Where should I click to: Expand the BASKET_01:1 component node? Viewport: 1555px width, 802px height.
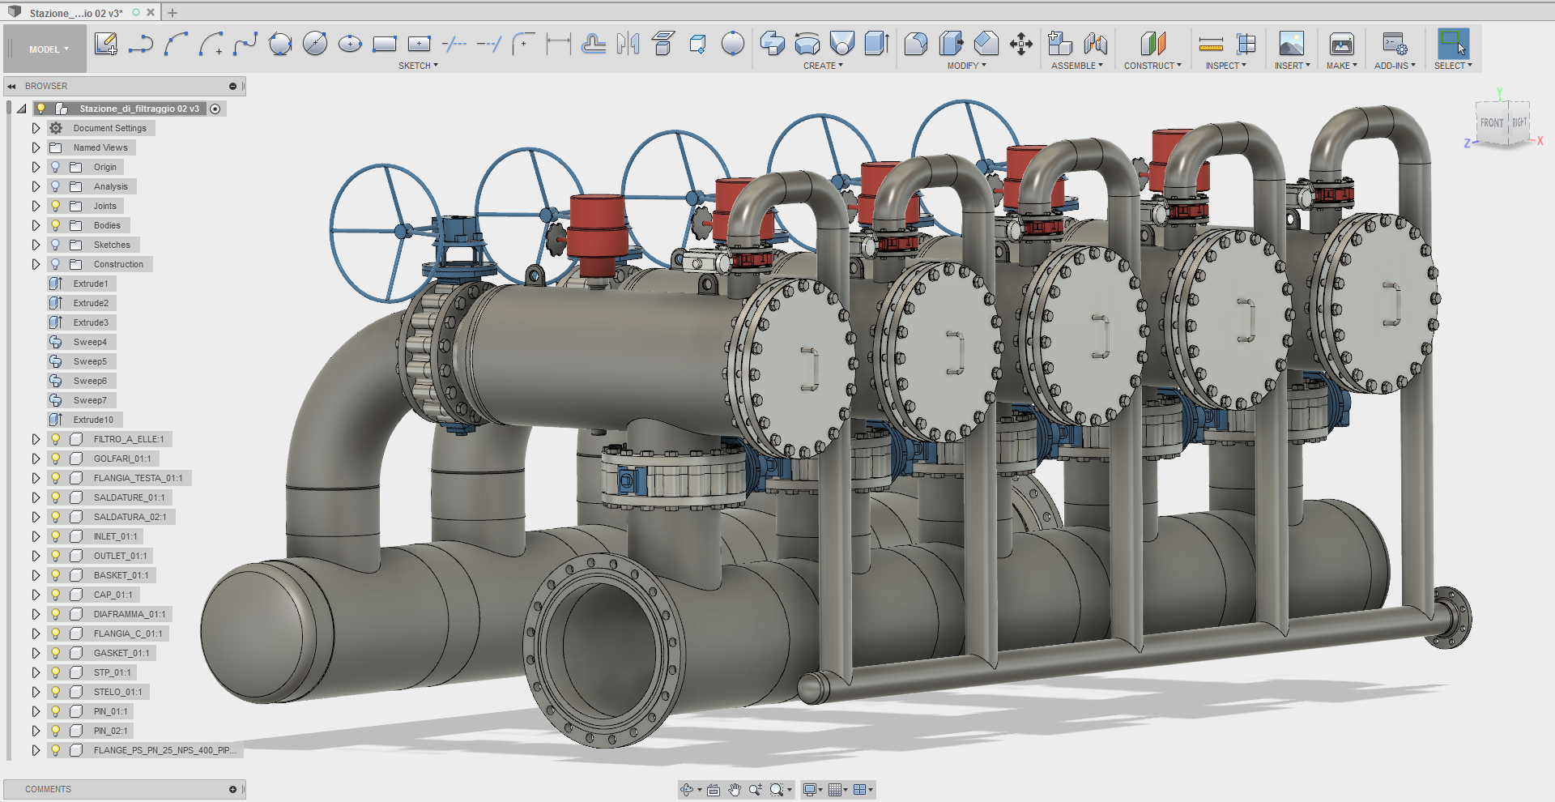tap(36, 575)
